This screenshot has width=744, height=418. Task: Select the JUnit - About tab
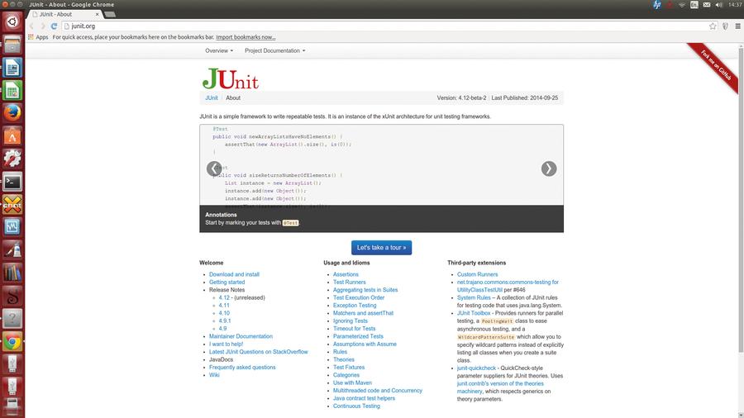(x=64, y=14)
